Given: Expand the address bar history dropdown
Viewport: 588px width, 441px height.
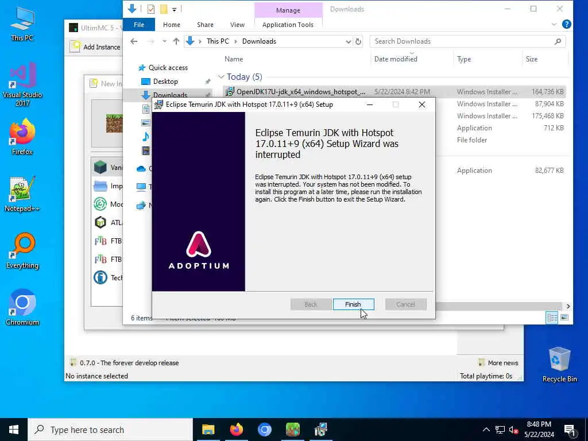Looking at the screenshot, I should [349, 41].
